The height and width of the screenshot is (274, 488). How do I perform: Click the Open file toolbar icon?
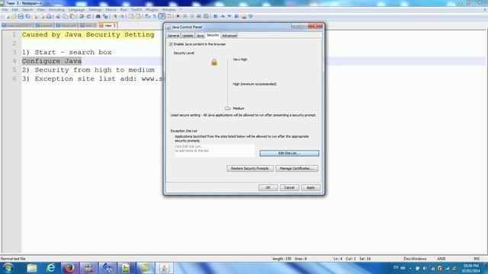(14, 16)
